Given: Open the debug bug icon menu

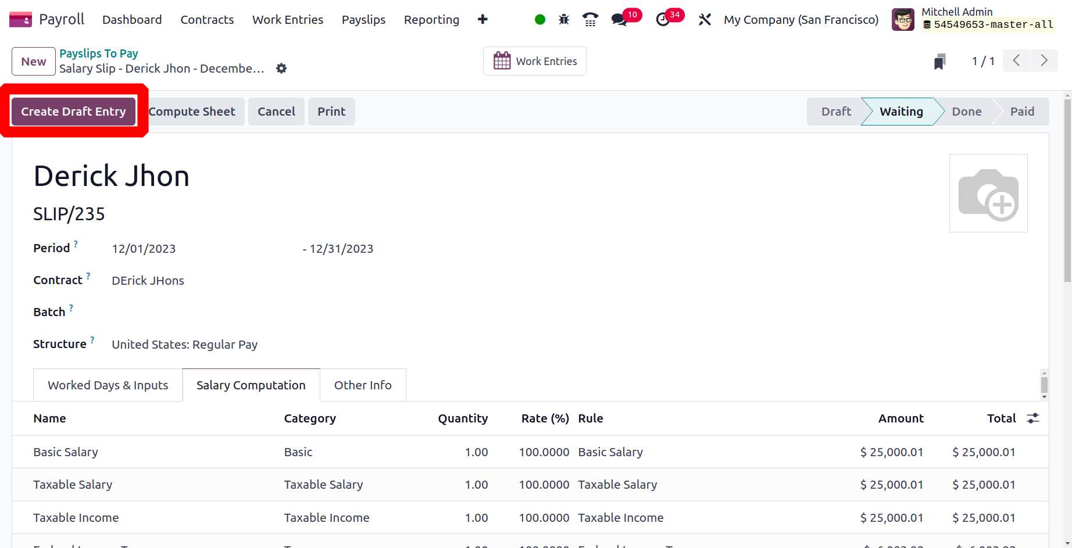Looking at the screenshot, I should click(x=563, y=20).
